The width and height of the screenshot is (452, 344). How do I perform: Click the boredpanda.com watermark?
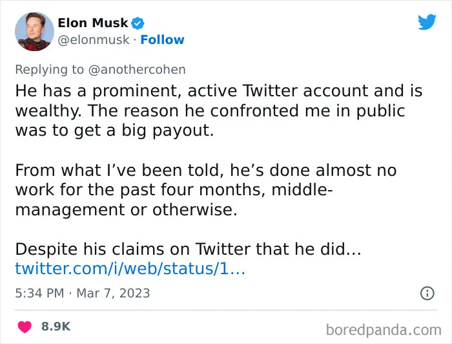click(x=384, y=330)
